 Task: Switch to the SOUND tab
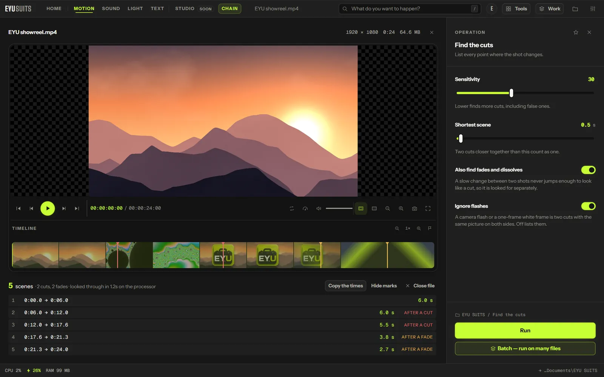[x=111, y=8]
